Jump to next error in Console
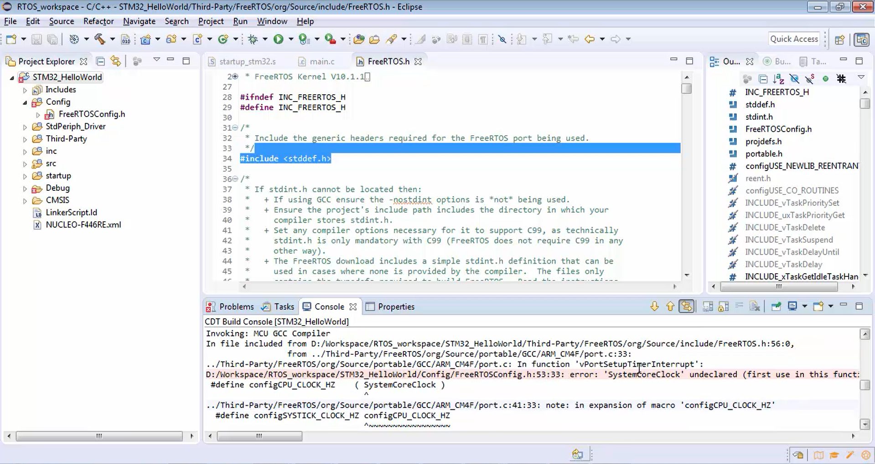Screen dimensions: 875x464 click(x=654, y=306)
